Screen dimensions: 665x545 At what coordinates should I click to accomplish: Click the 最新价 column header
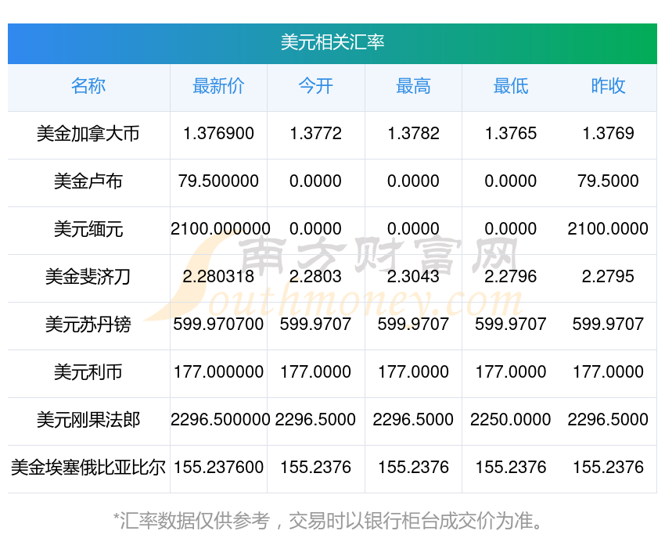[218, 86]
